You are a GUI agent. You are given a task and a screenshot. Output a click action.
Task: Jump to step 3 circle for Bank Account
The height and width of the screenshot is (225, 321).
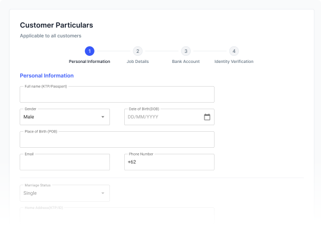(186, 51)
